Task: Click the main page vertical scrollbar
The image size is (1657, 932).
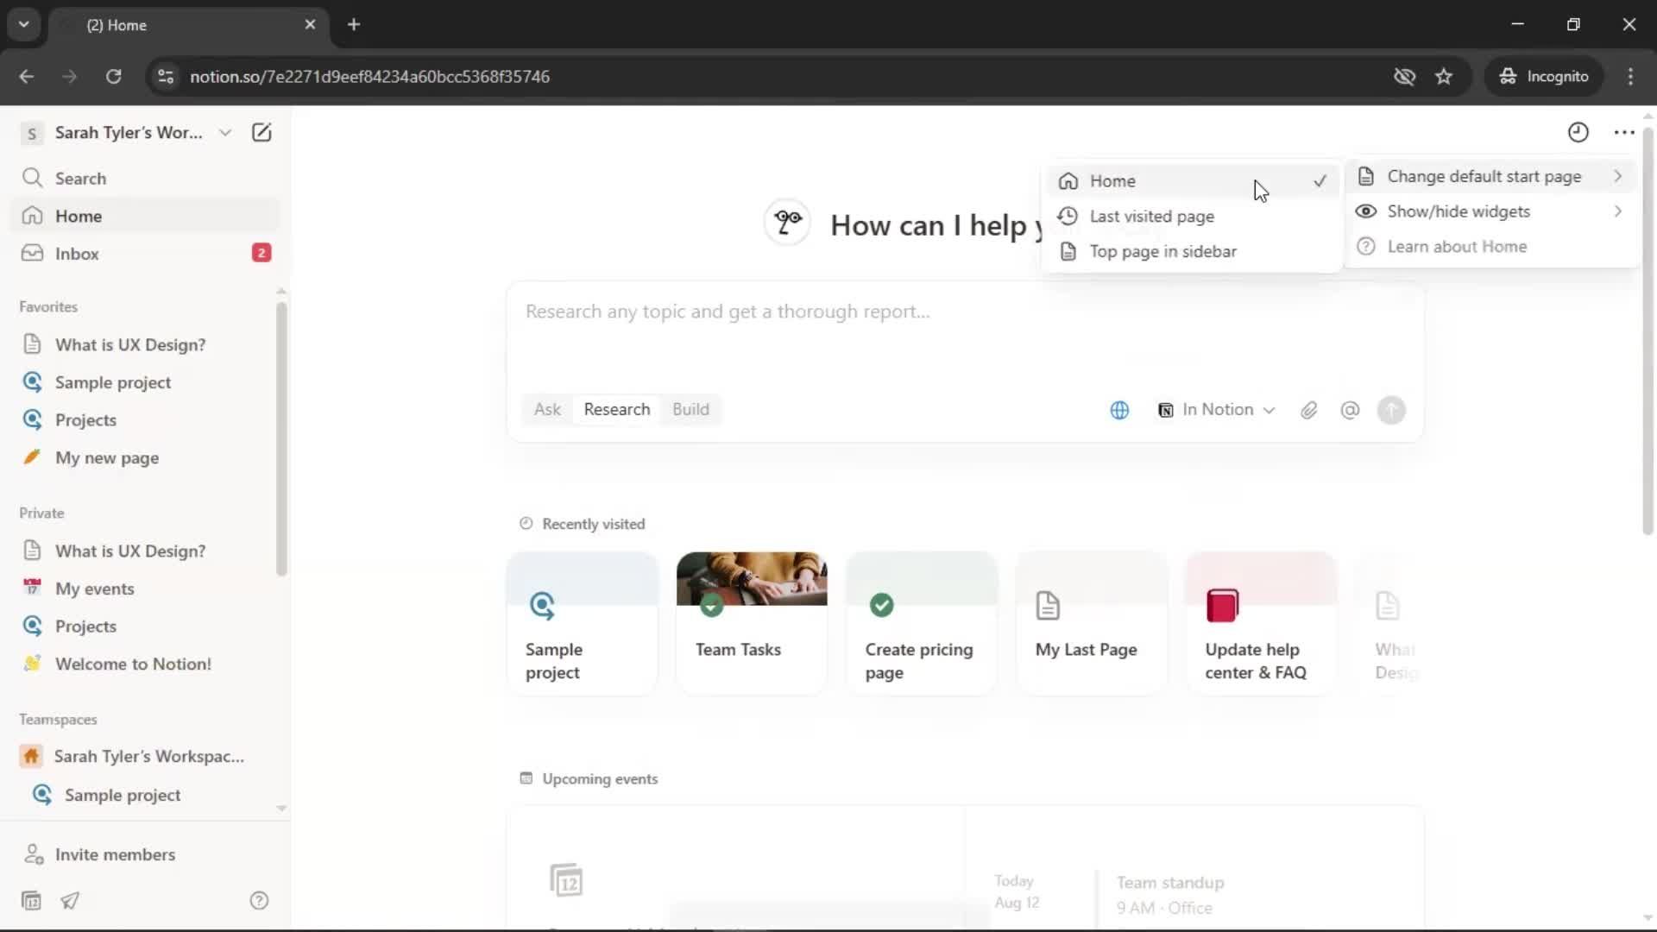Action: 1648,332
